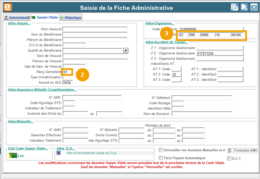Enable Verrouiller les données Mutuelles checkbox

click(x=161, y=150)
